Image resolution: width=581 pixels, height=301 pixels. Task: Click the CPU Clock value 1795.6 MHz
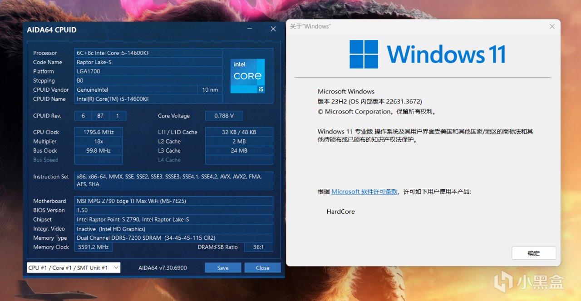pos(98,132)
